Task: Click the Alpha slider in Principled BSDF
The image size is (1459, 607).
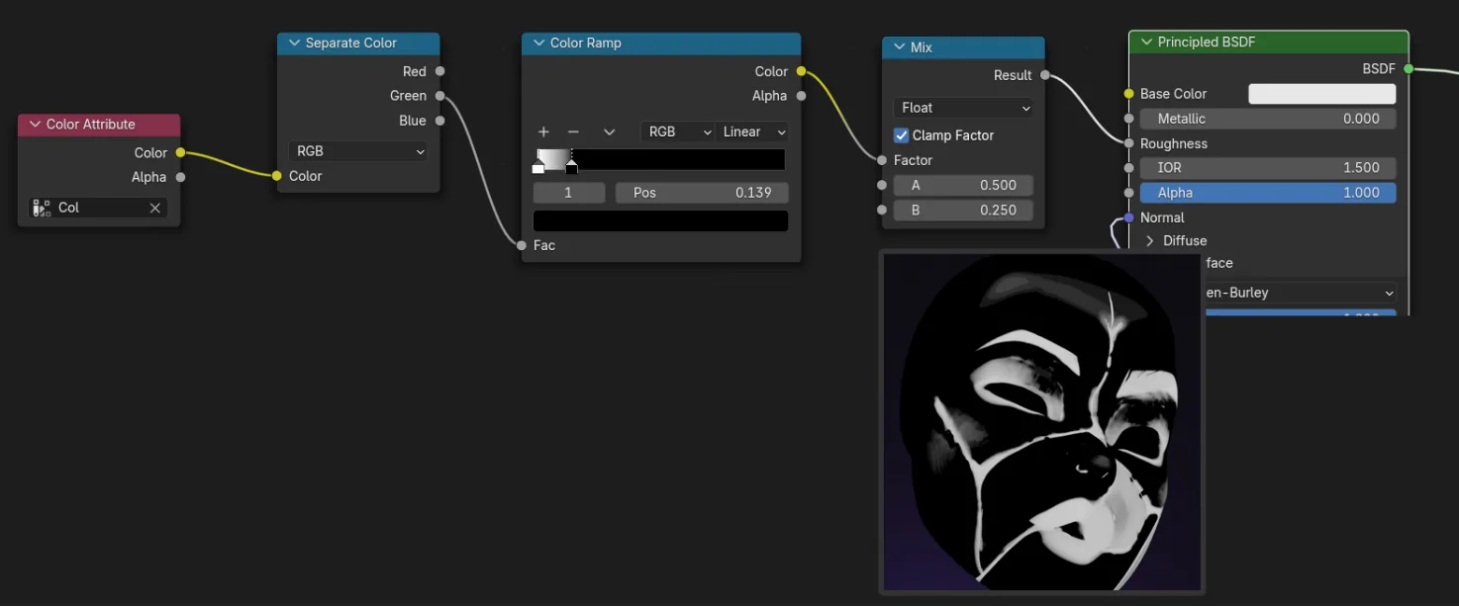Action: (x=1268, y=193)
